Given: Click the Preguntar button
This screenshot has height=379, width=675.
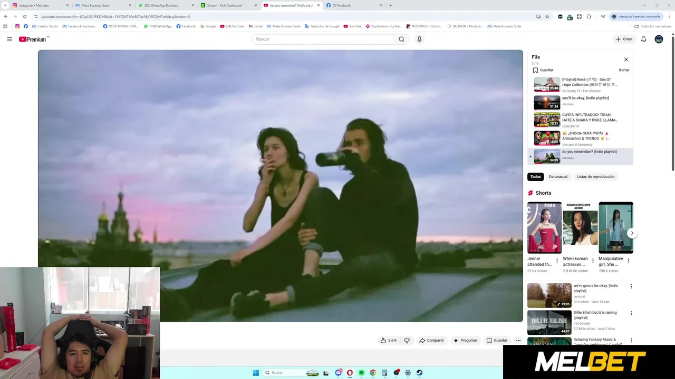Looking at the screenshot, I should pos(465,341).
